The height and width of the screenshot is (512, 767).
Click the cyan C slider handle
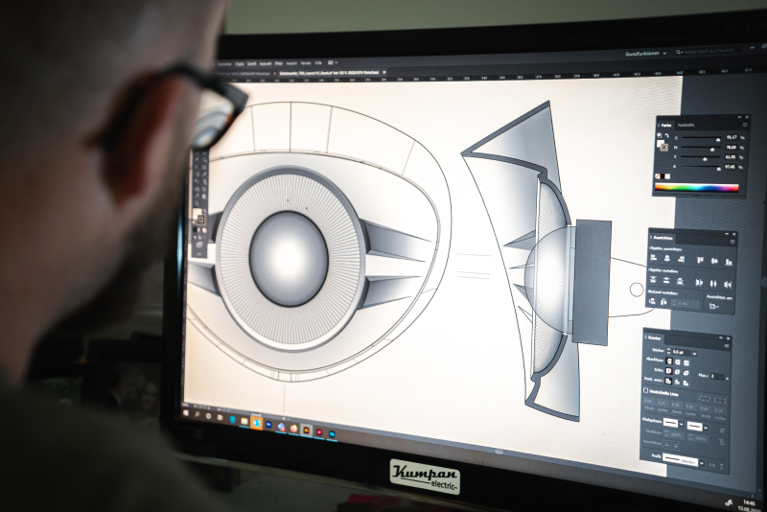point(718,140)
